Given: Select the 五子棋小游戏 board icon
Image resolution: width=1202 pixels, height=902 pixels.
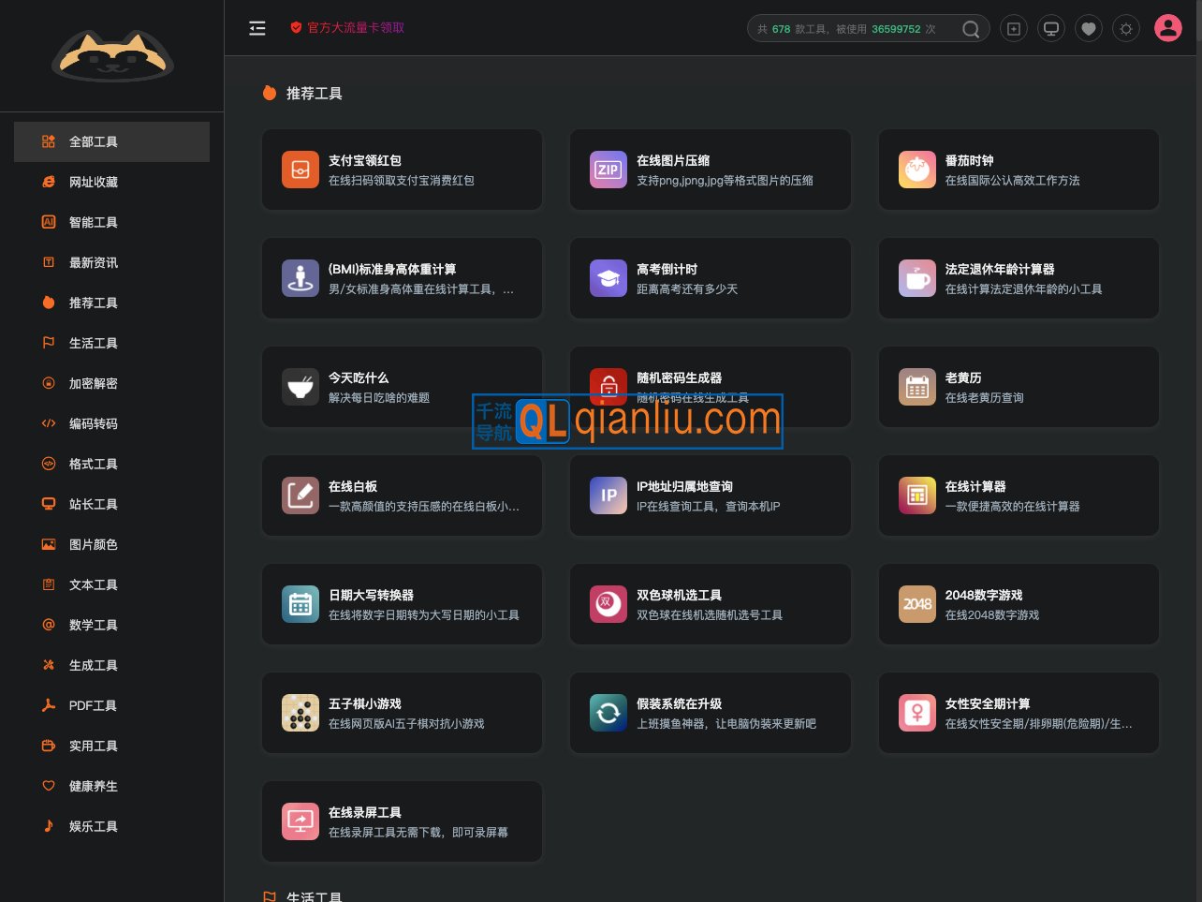Looking at the screenshot, I should tap(300, 713).
